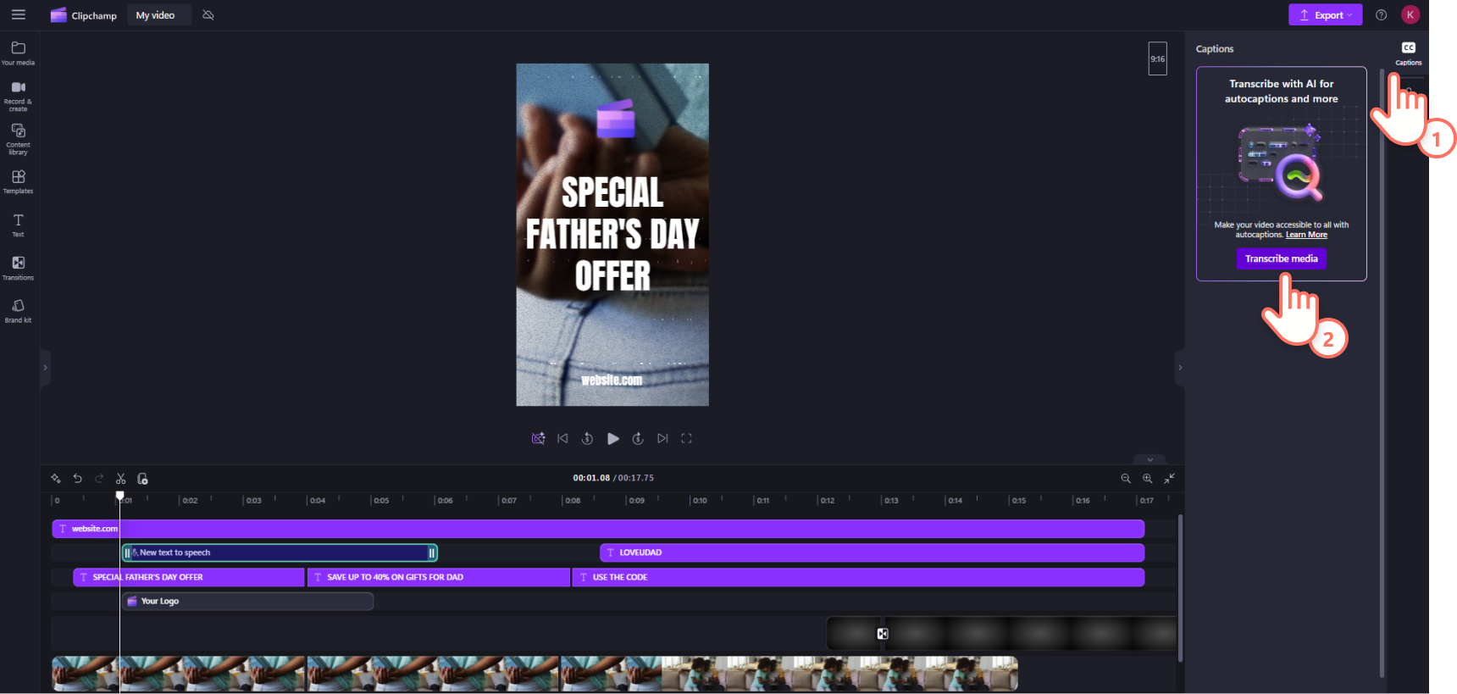
Task: Collapse the timeline with down chevron
Action: [x=1150, y=459]
